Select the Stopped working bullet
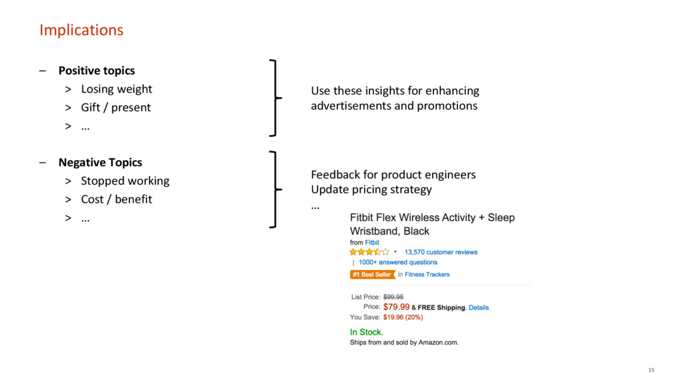The height and width of the screenshot is (384, 684). (125, 181)
